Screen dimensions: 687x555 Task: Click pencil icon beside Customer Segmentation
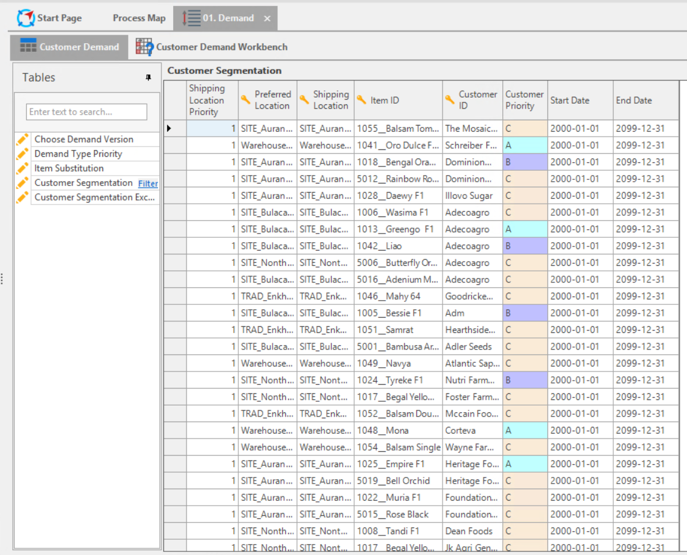point(23,183)
